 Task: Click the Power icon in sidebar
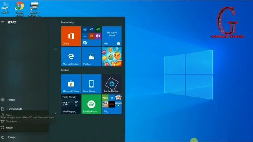tap(3, 137)
